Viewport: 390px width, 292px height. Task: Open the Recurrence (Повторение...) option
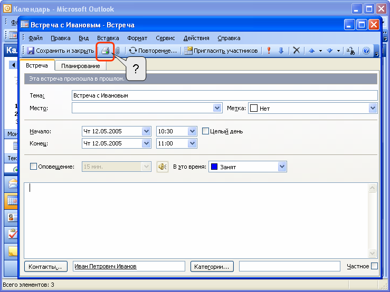point(153,51)
